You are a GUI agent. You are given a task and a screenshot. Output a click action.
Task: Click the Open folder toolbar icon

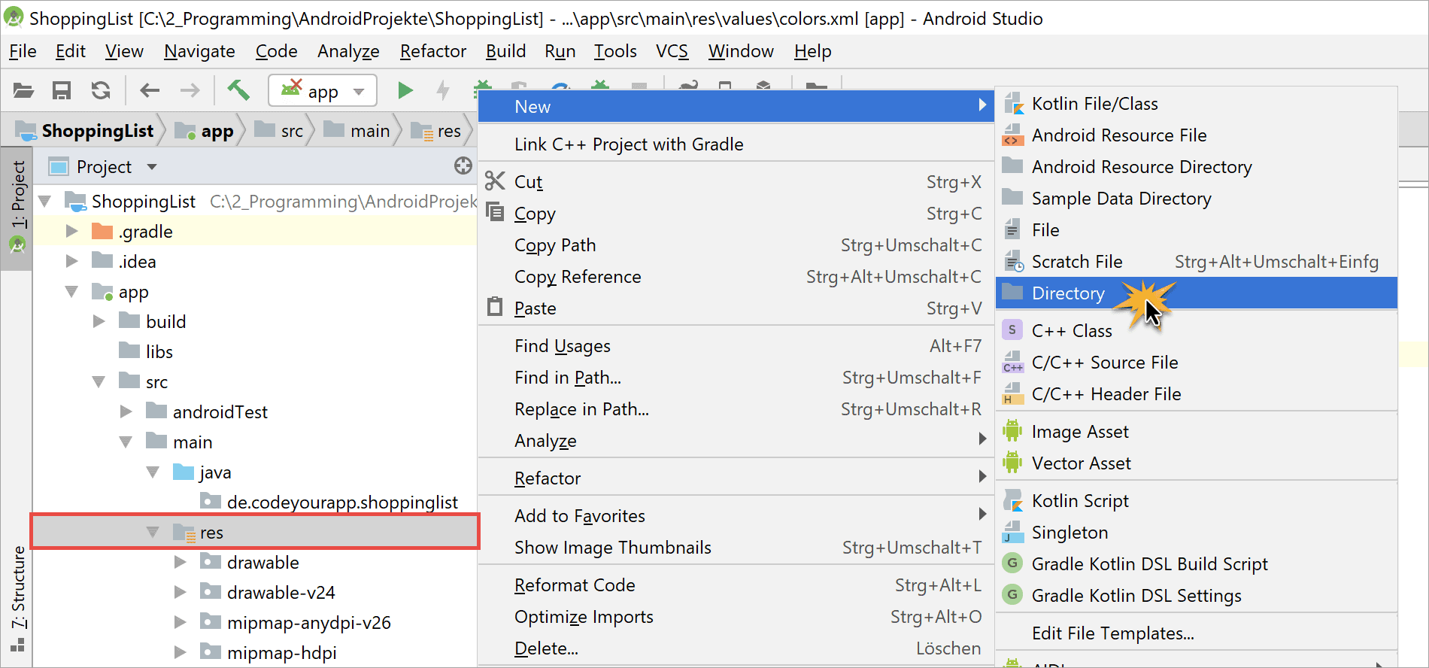click(23, 91)
